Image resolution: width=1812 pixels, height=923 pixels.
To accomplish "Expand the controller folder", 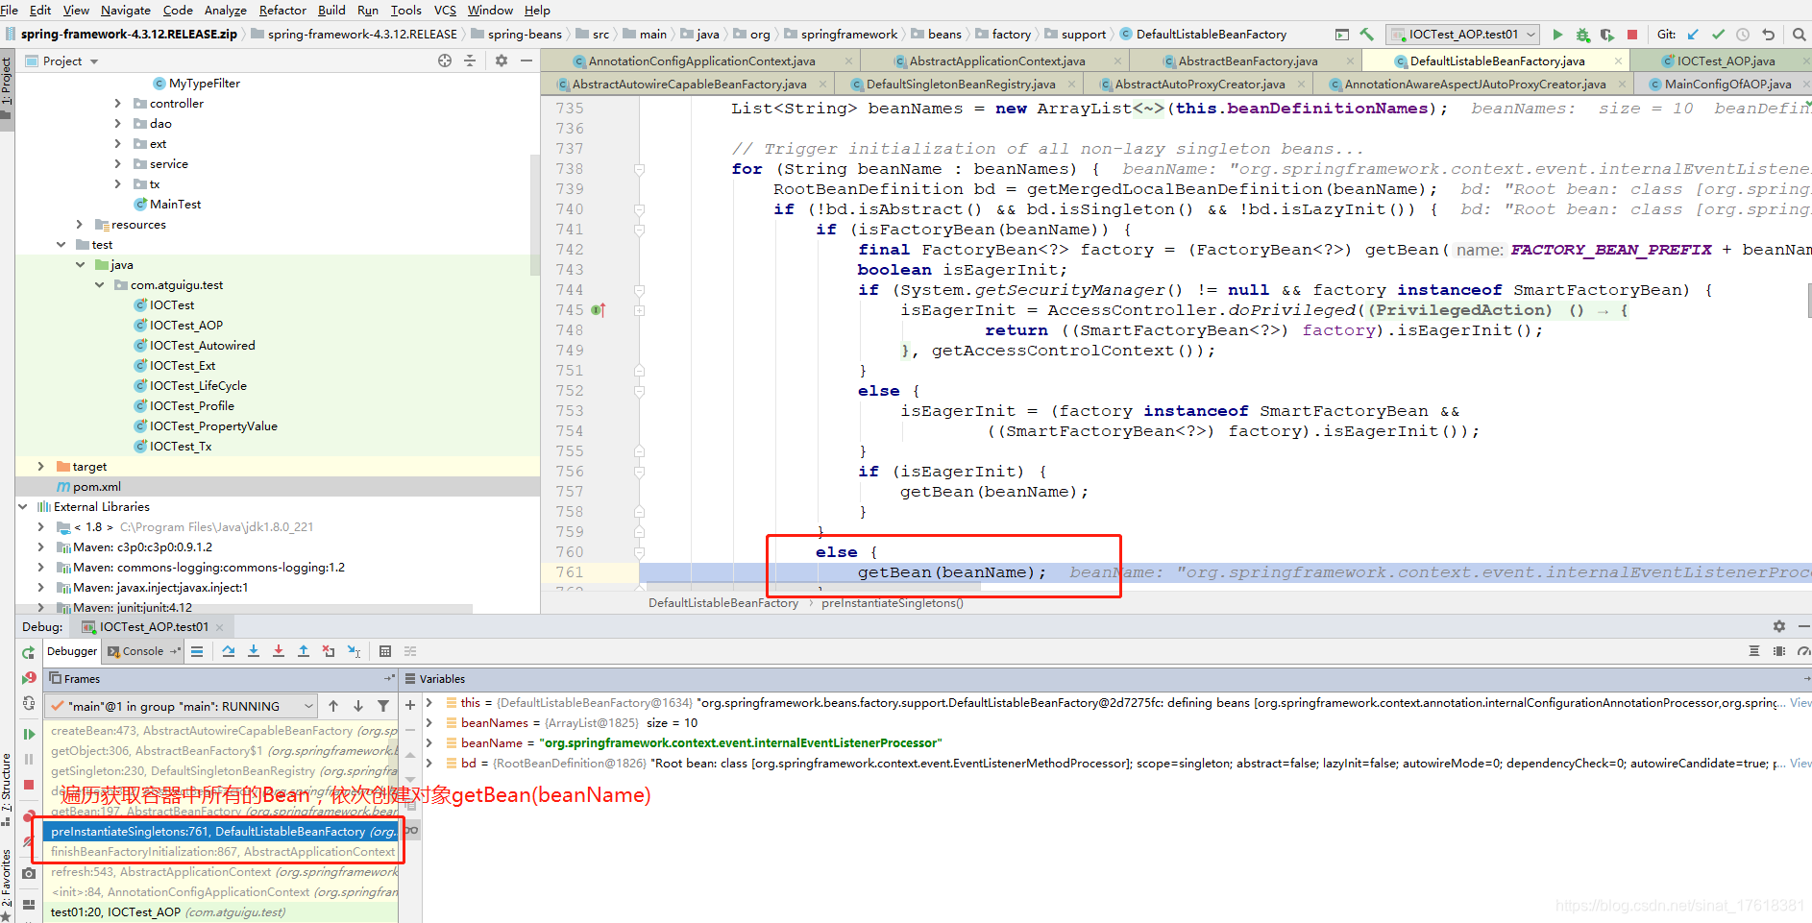I will tap(118, 104).
